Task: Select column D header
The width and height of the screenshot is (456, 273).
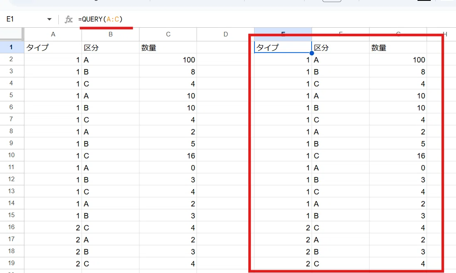Action: coord(226,34)
